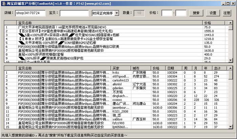Sort upper list by 价格 header
237x139 pixels.
click(x=214, y=23)
